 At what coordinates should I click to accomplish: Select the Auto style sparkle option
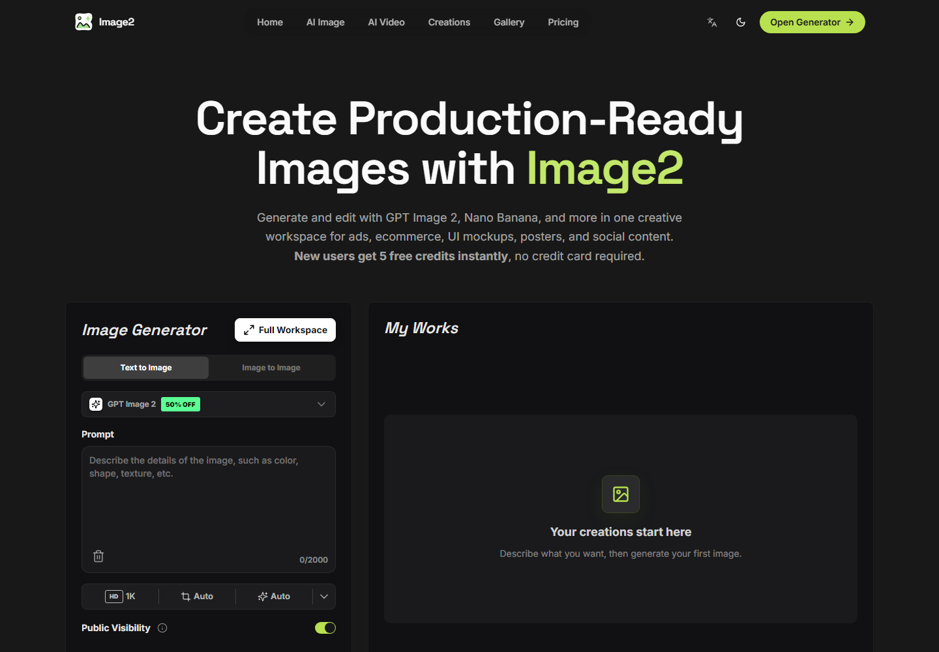[x=274, y=597]
